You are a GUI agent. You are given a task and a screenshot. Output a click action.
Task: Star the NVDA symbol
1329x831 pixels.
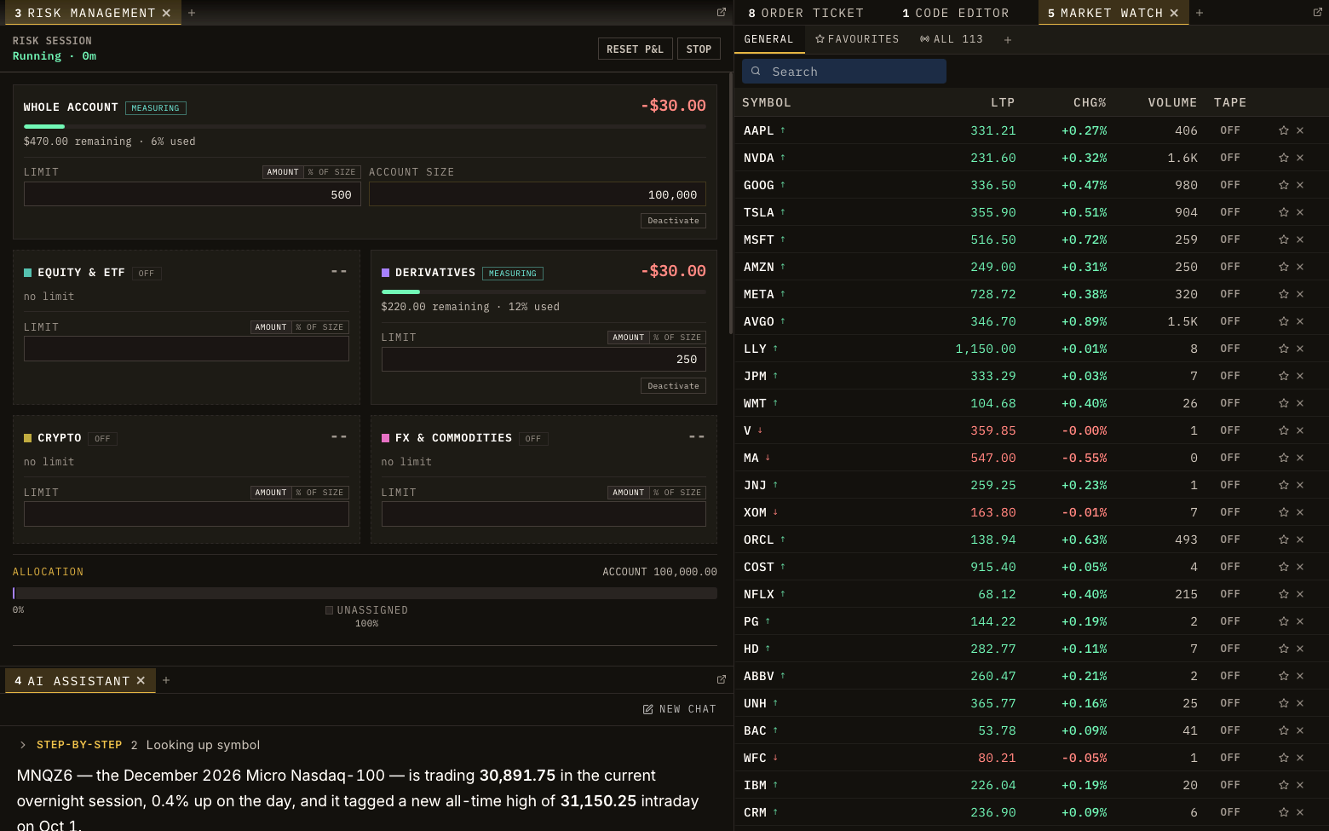pos(1284,158)
